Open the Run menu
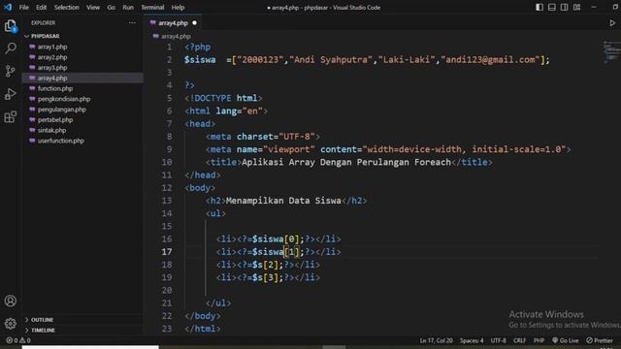Viewport: 621px width, 349px height. tap(128, 7)
